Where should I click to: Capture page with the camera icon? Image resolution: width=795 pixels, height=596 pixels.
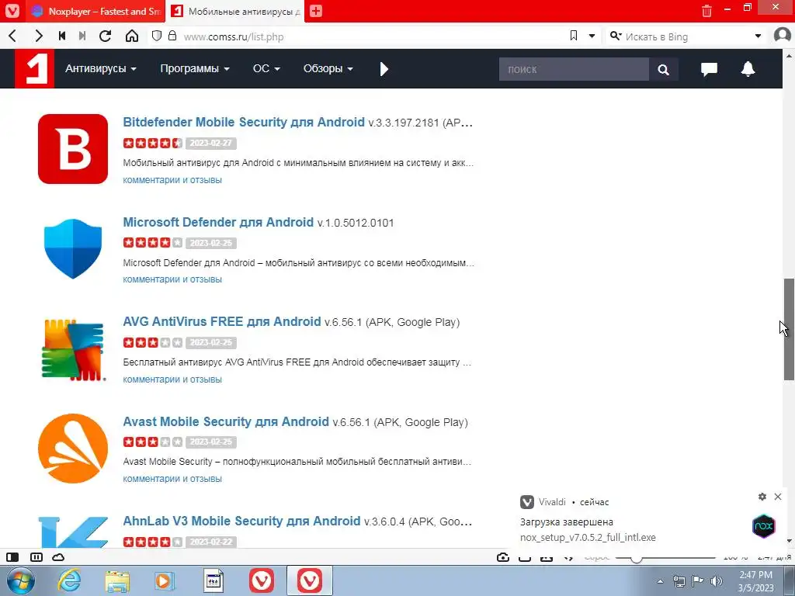click(503, 557)
